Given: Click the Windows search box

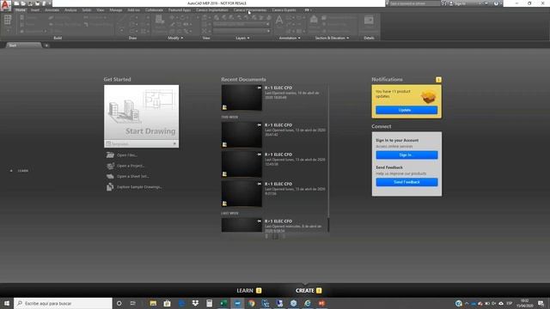Looking at the screenshot, I should pos(63,303).
